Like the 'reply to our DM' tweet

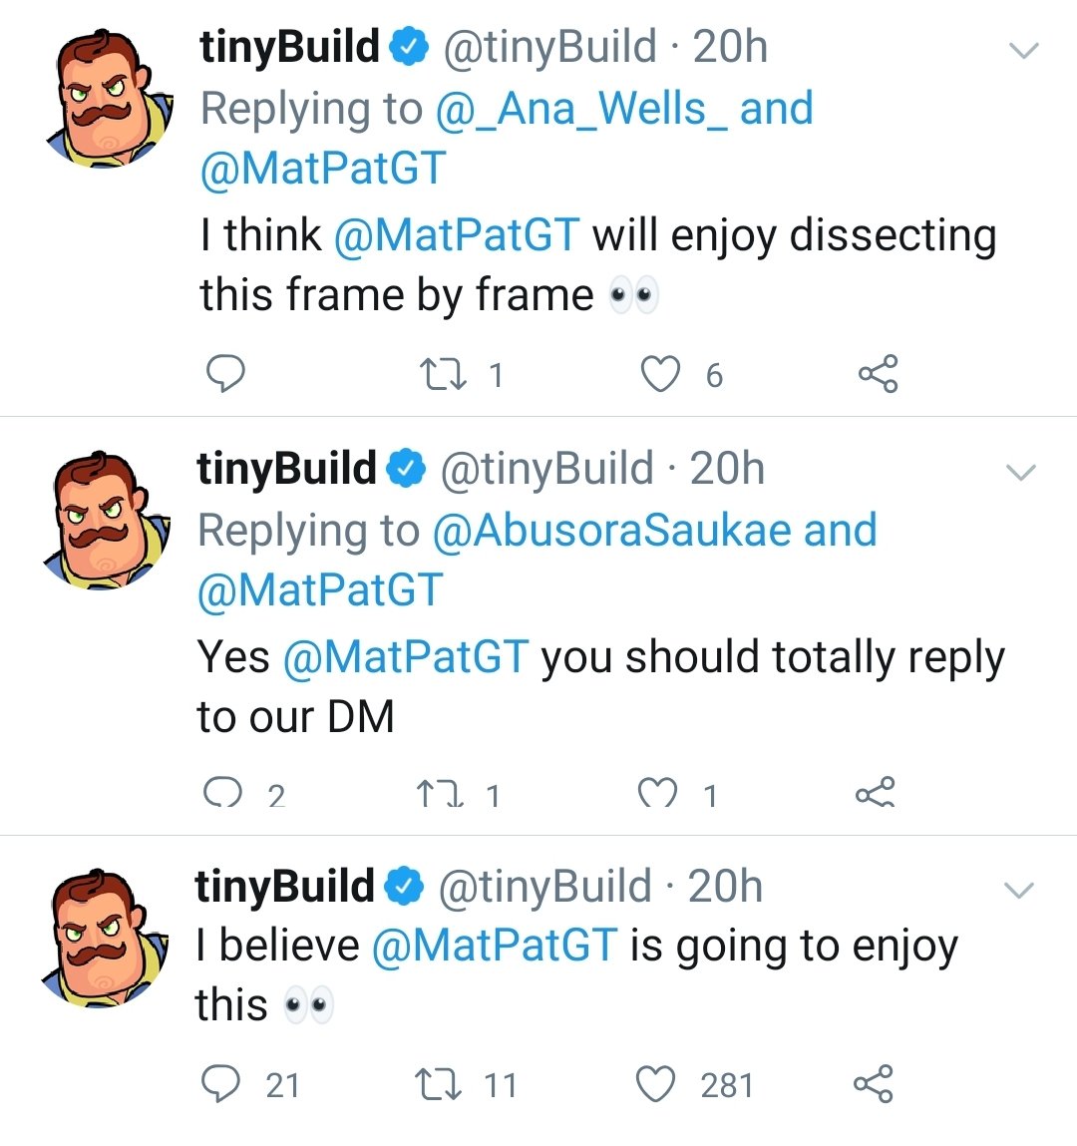pos(657,794)
